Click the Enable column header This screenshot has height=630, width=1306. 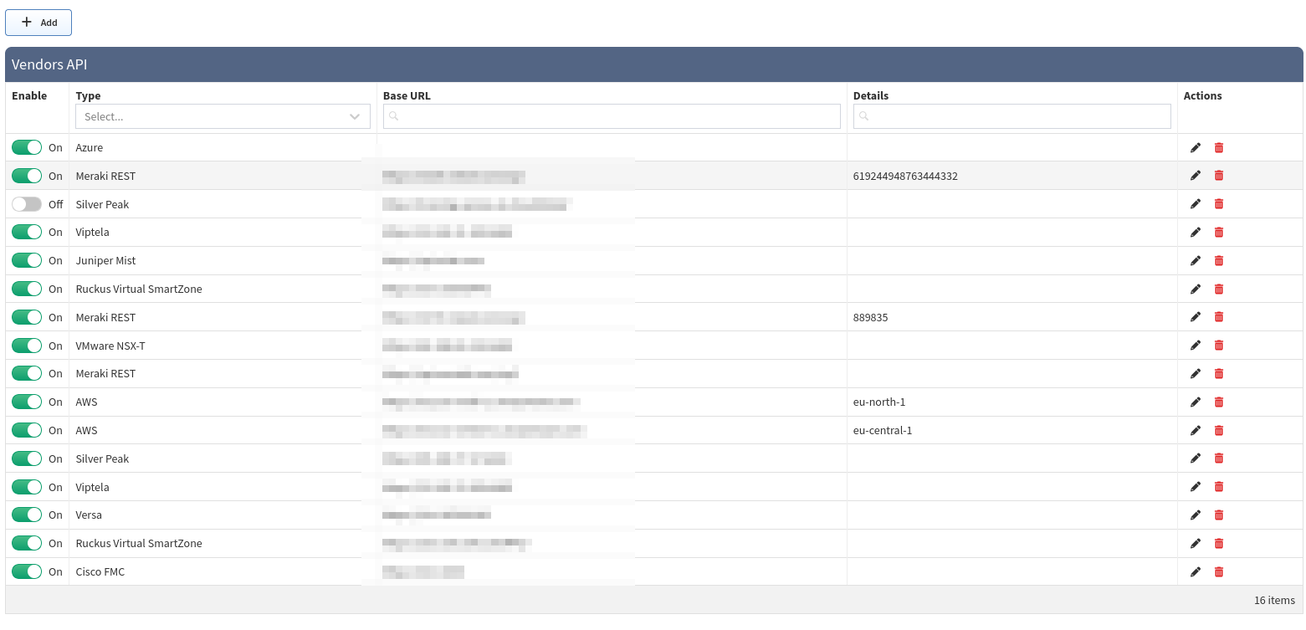(29, 95)
